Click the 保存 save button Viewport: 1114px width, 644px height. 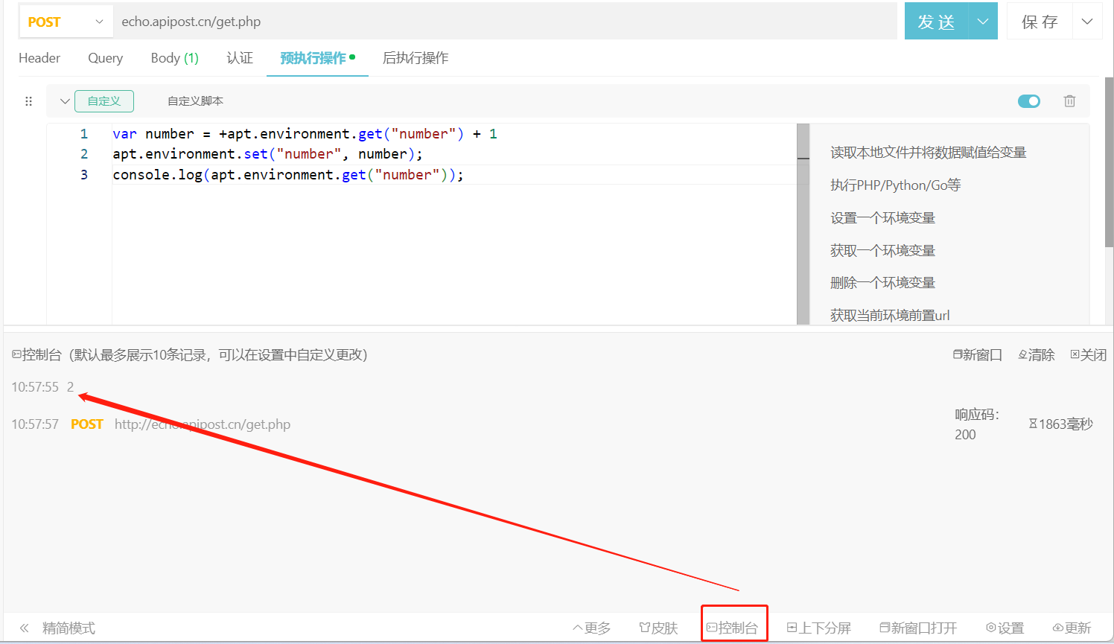pos(1040,22)
